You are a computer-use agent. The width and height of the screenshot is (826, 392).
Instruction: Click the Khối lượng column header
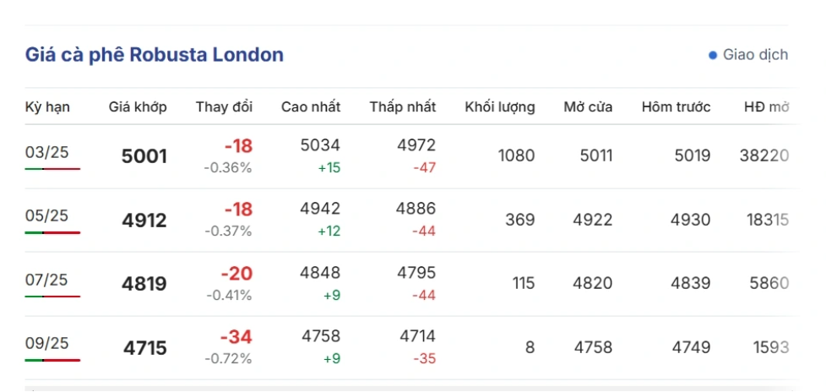[500, 107]
